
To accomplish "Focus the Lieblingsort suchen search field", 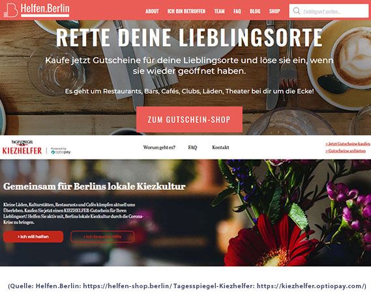I will pyautogui.click(x=329, y=11).
